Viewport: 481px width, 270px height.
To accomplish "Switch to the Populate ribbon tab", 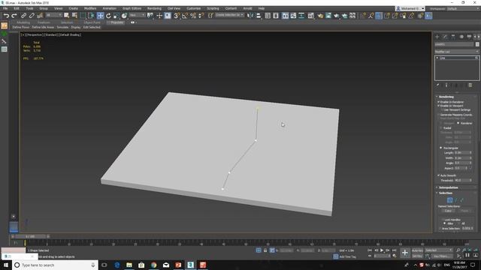I will (116, 22).
